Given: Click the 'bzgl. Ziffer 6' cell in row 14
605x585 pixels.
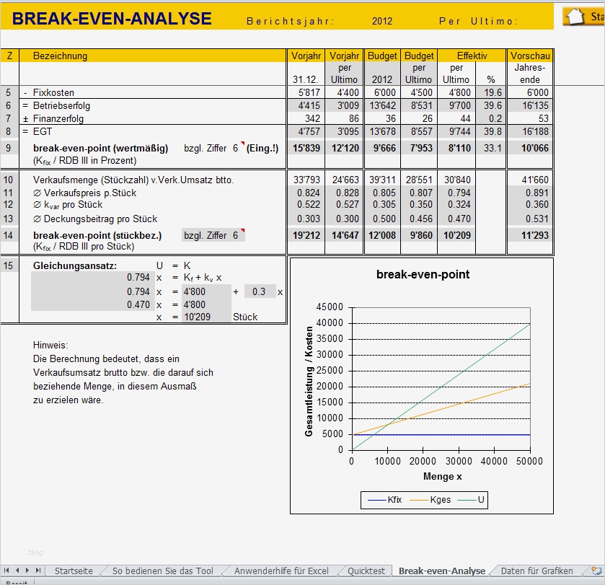Looking at the screenshot, I should 213,235.
